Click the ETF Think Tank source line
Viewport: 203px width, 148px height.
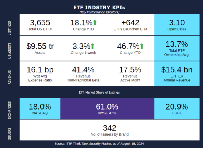pyautogui.click(x=99, y=143)
